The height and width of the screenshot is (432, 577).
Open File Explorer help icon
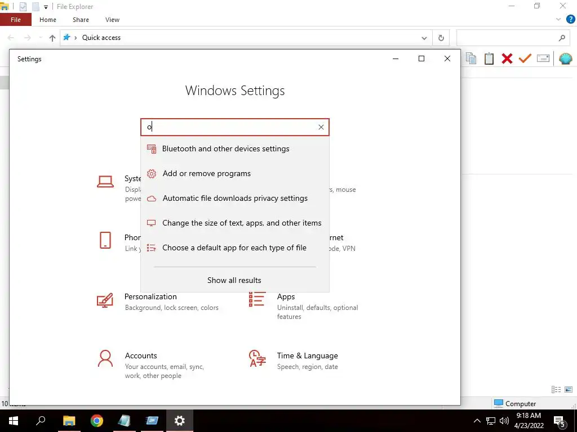[570, 19]
